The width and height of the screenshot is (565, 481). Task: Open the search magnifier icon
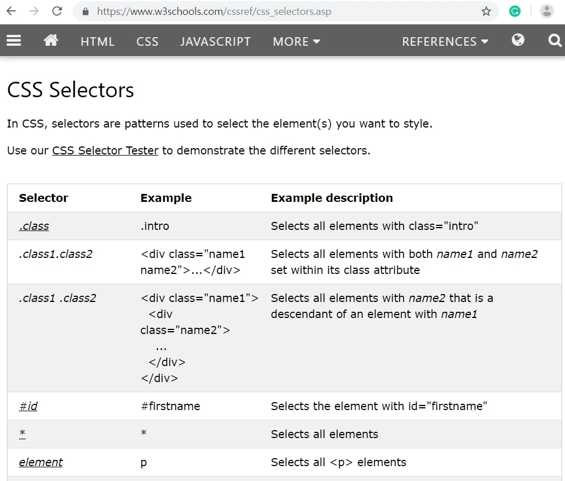point(555,41)
